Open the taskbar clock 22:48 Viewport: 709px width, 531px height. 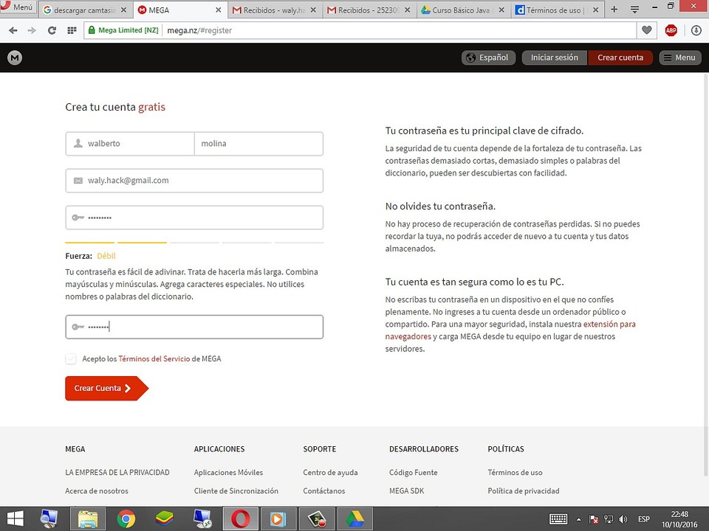tap(679, 519)
